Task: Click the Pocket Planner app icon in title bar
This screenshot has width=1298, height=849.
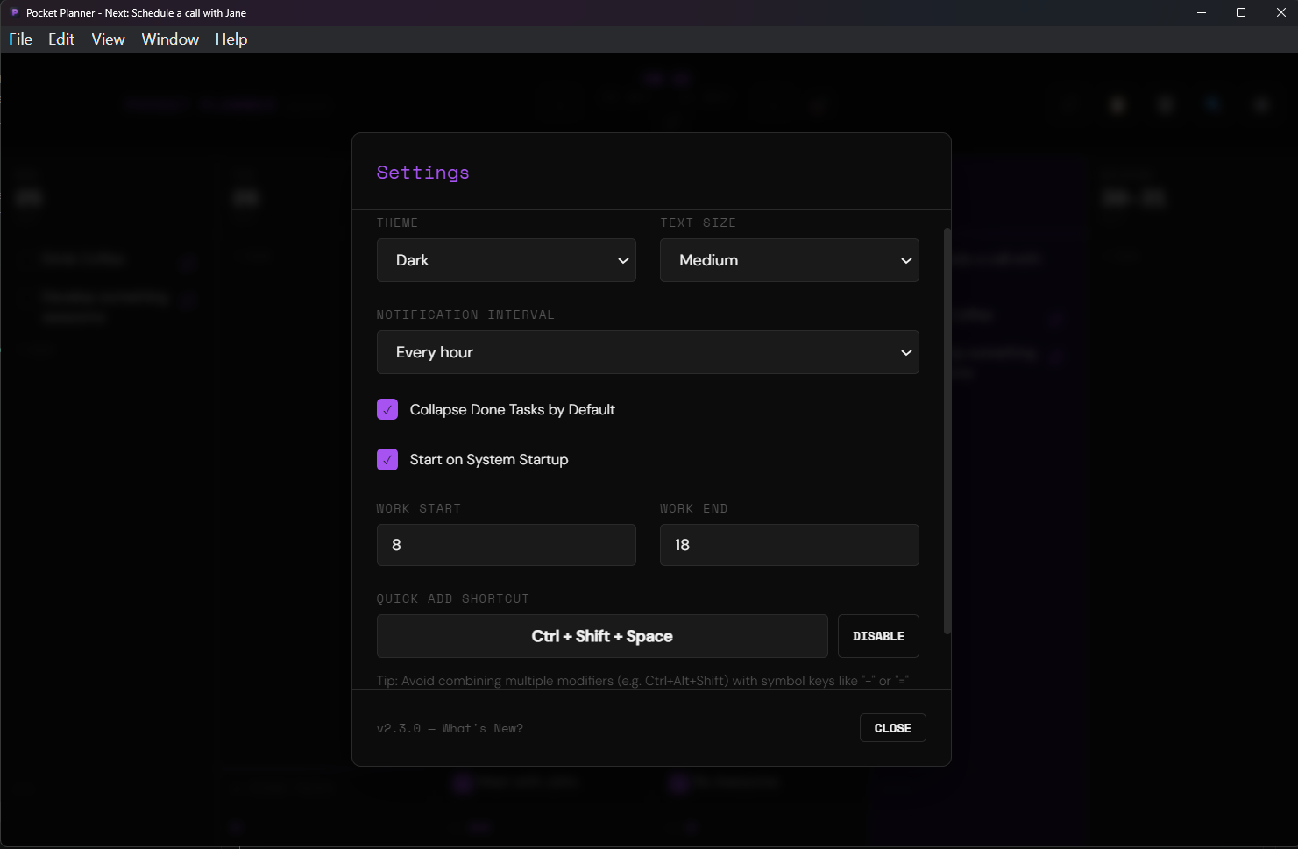Action: (x=14, y=12)
